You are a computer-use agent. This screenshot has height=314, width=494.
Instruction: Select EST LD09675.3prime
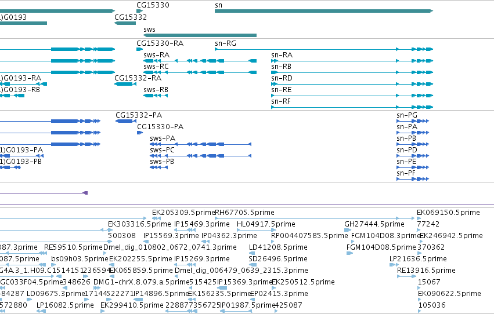pos(29,300)
